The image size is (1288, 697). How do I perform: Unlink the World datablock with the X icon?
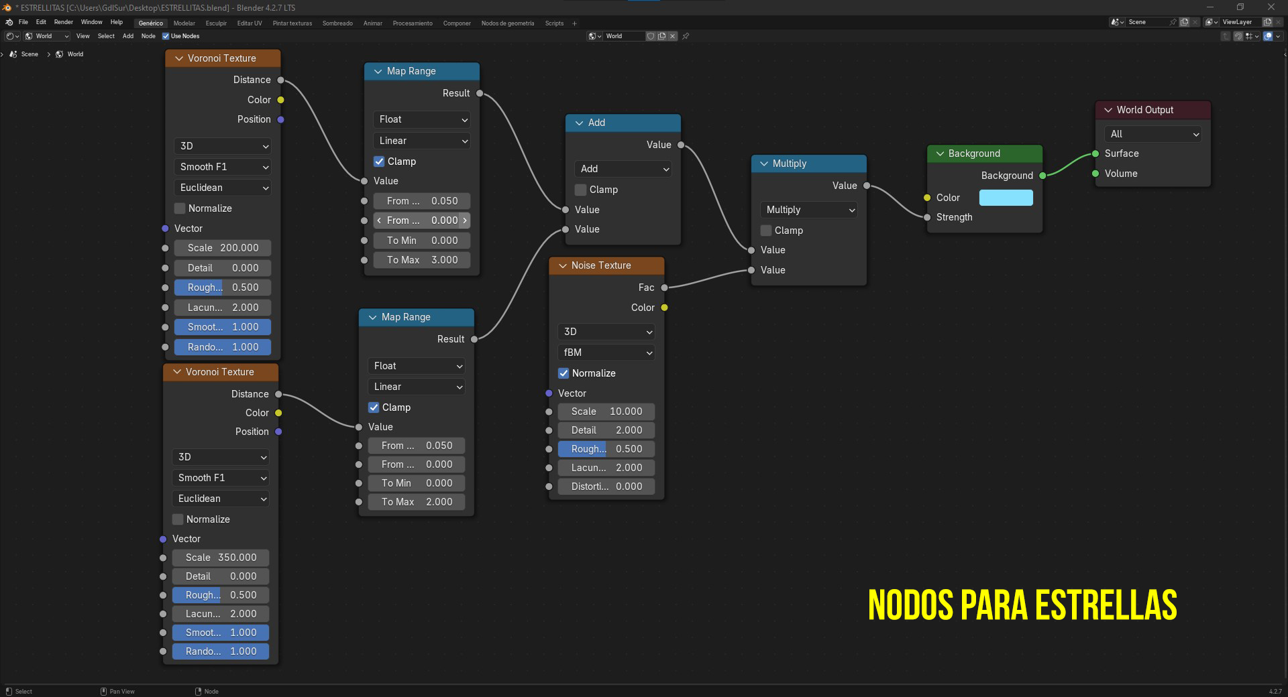(x=673, y=36)
